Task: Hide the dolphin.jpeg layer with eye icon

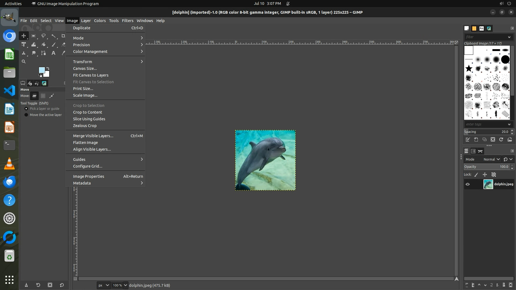Action: (468, 184)
